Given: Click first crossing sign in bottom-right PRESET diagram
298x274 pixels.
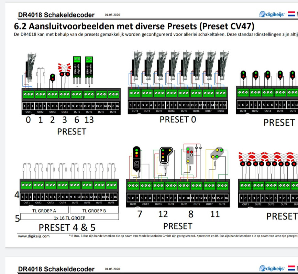Looking at the screenshot, I should click(245, 160).
